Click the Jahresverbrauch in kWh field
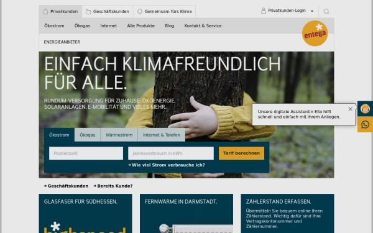Image resolution: width=373 pixels, height=233 pixels. click(171, 153)
